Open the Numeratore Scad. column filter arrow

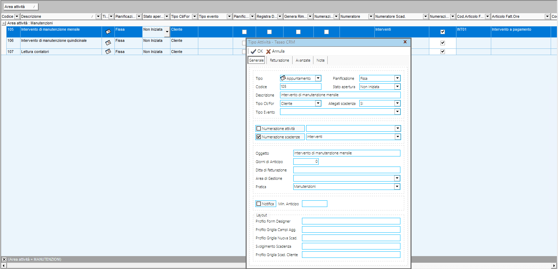[x=425, y=16]
